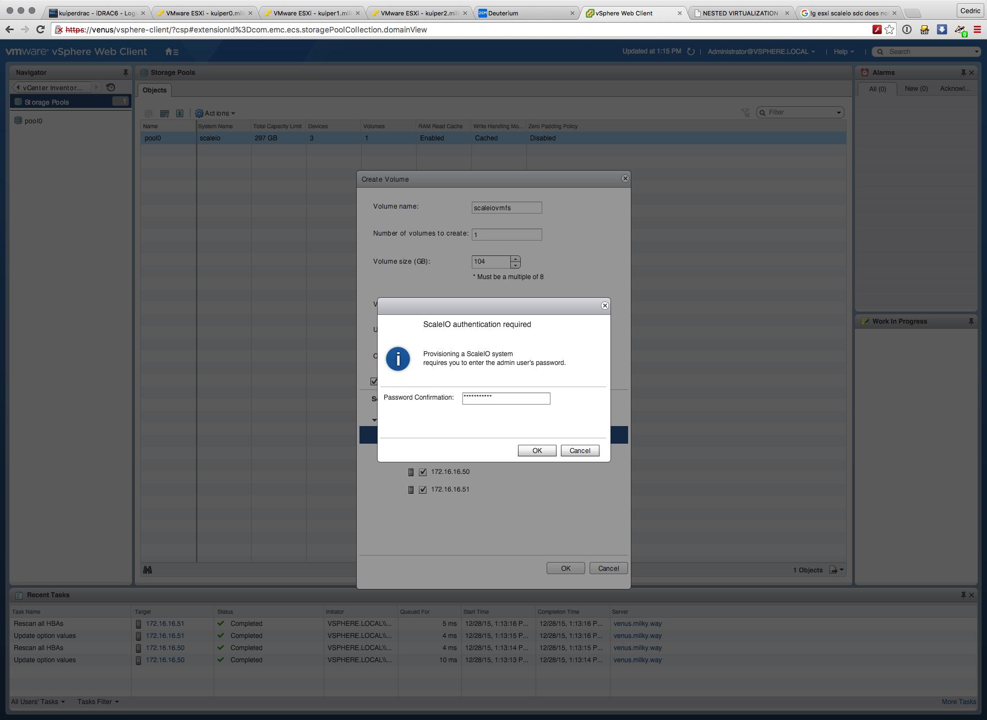This screenshot has width=987, height=720.
Task: Click the Password Confirmation field
Action: (506, 399)
